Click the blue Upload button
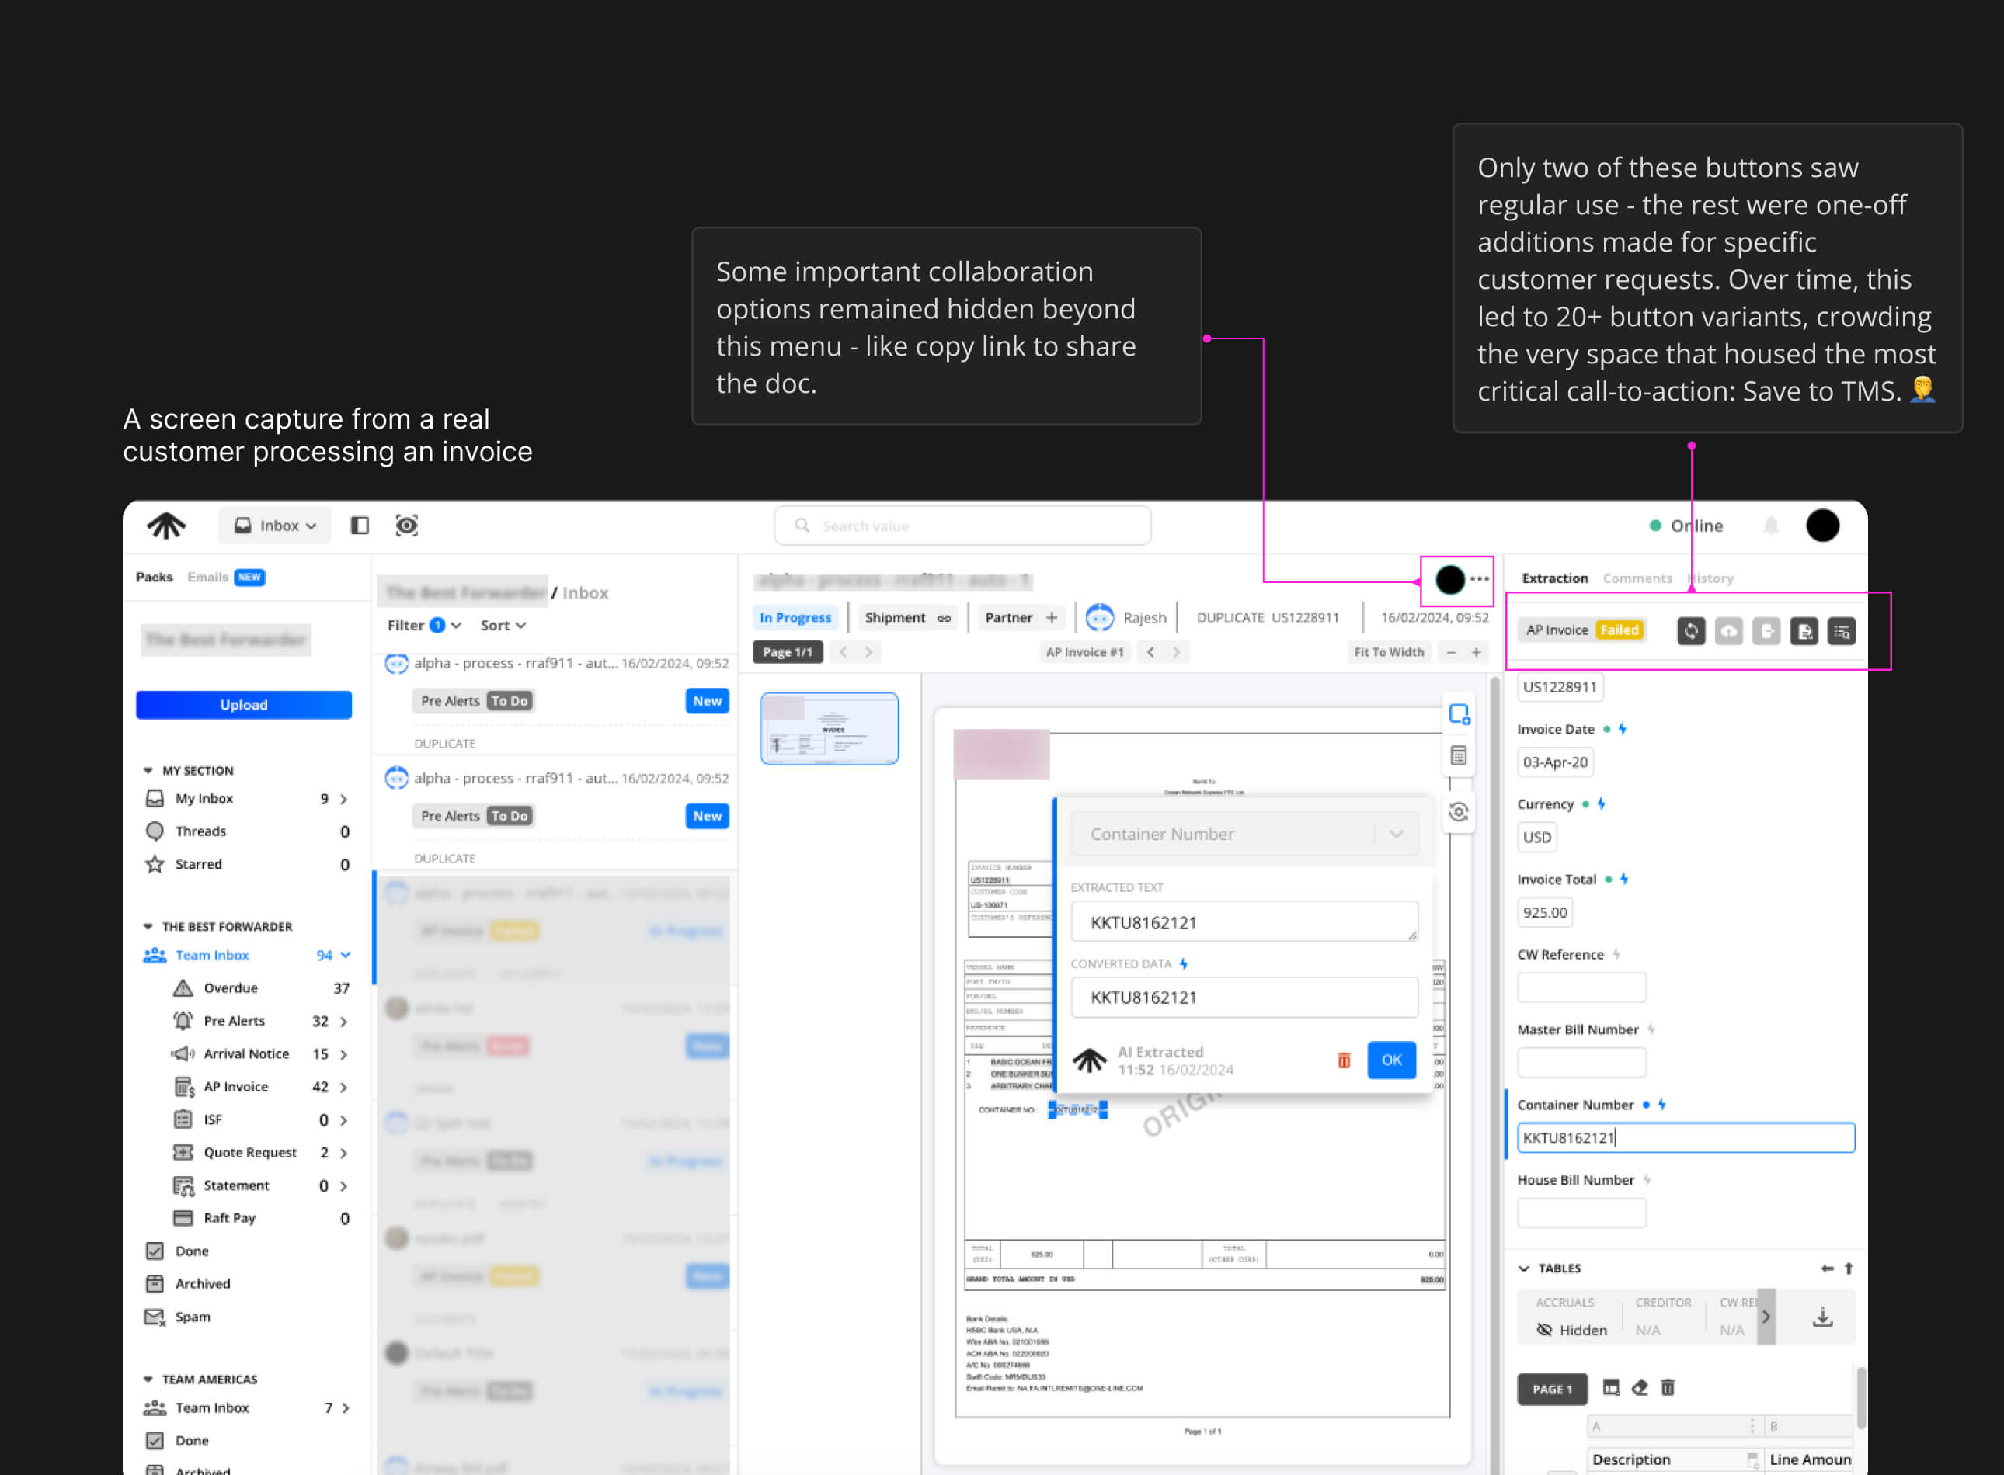Image resolution: width=2004 pixels, height=1475 pixels. [243, 703]
